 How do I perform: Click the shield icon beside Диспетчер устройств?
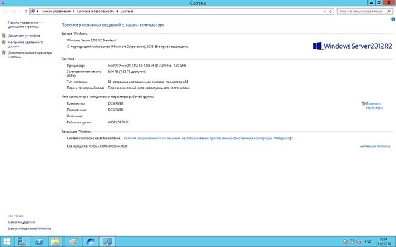(4, 35)
